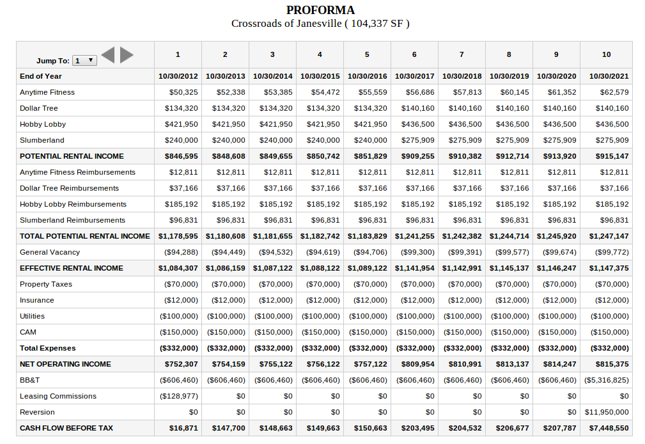This screenshot has height=444, width=645.
Task: Open the Jump To dropdown
Action: click(84, 61)
